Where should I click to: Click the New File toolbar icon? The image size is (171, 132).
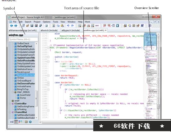pos(23,26)
